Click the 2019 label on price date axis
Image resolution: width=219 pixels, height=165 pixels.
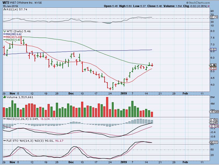(x=124, y=93)
